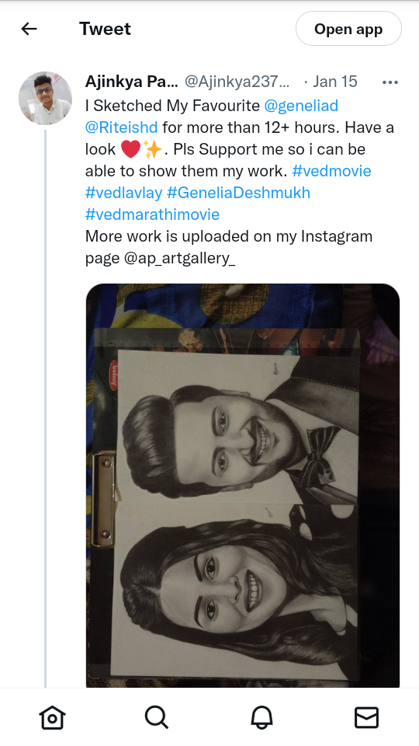This screenshot has width=419, height=746.
Task: Open the Jan 15 tweet timestamp
Action: pyautogui.click(x=335, y=82)
